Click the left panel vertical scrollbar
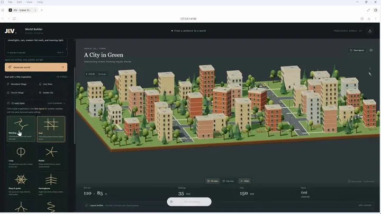381x214 pixels. (x=75, y=106)
